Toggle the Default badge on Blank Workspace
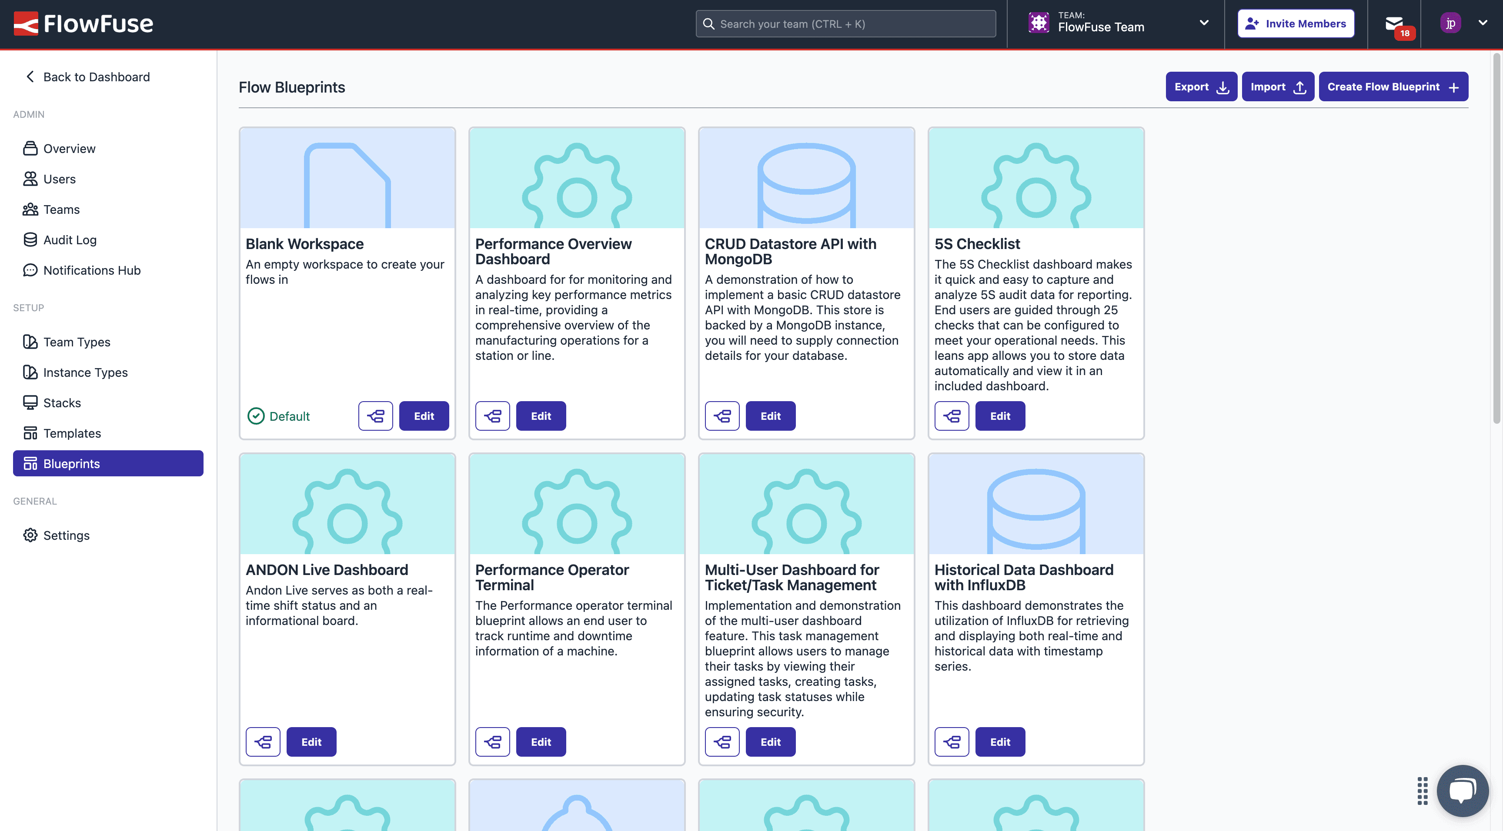The image size is (1503, 831). coord(278,416)
